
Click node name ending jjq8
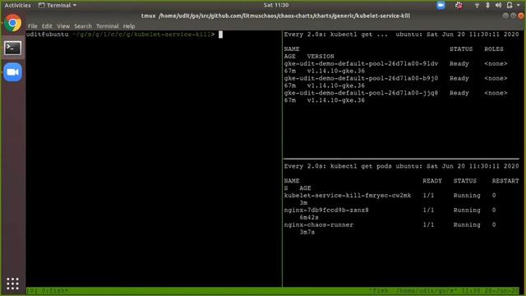pyautogui.click(x=361, y=93)
